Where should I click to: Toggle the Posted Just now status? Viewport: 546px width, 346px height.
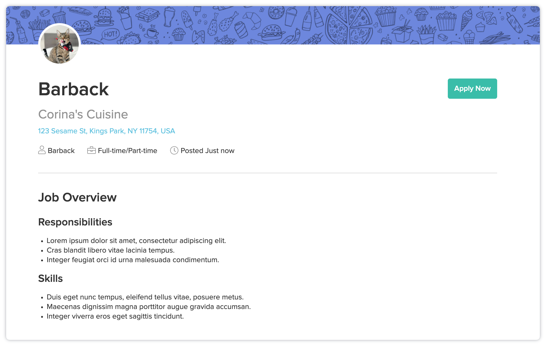pos(207,151)
